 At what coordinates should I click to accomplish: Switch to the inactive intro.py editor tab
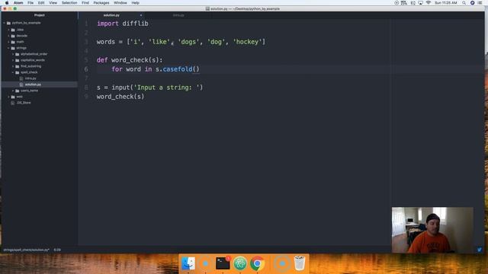(x=178, y=15)
